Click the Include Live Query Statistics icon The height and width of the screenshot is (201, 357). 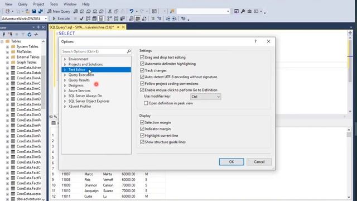(116, 18)
